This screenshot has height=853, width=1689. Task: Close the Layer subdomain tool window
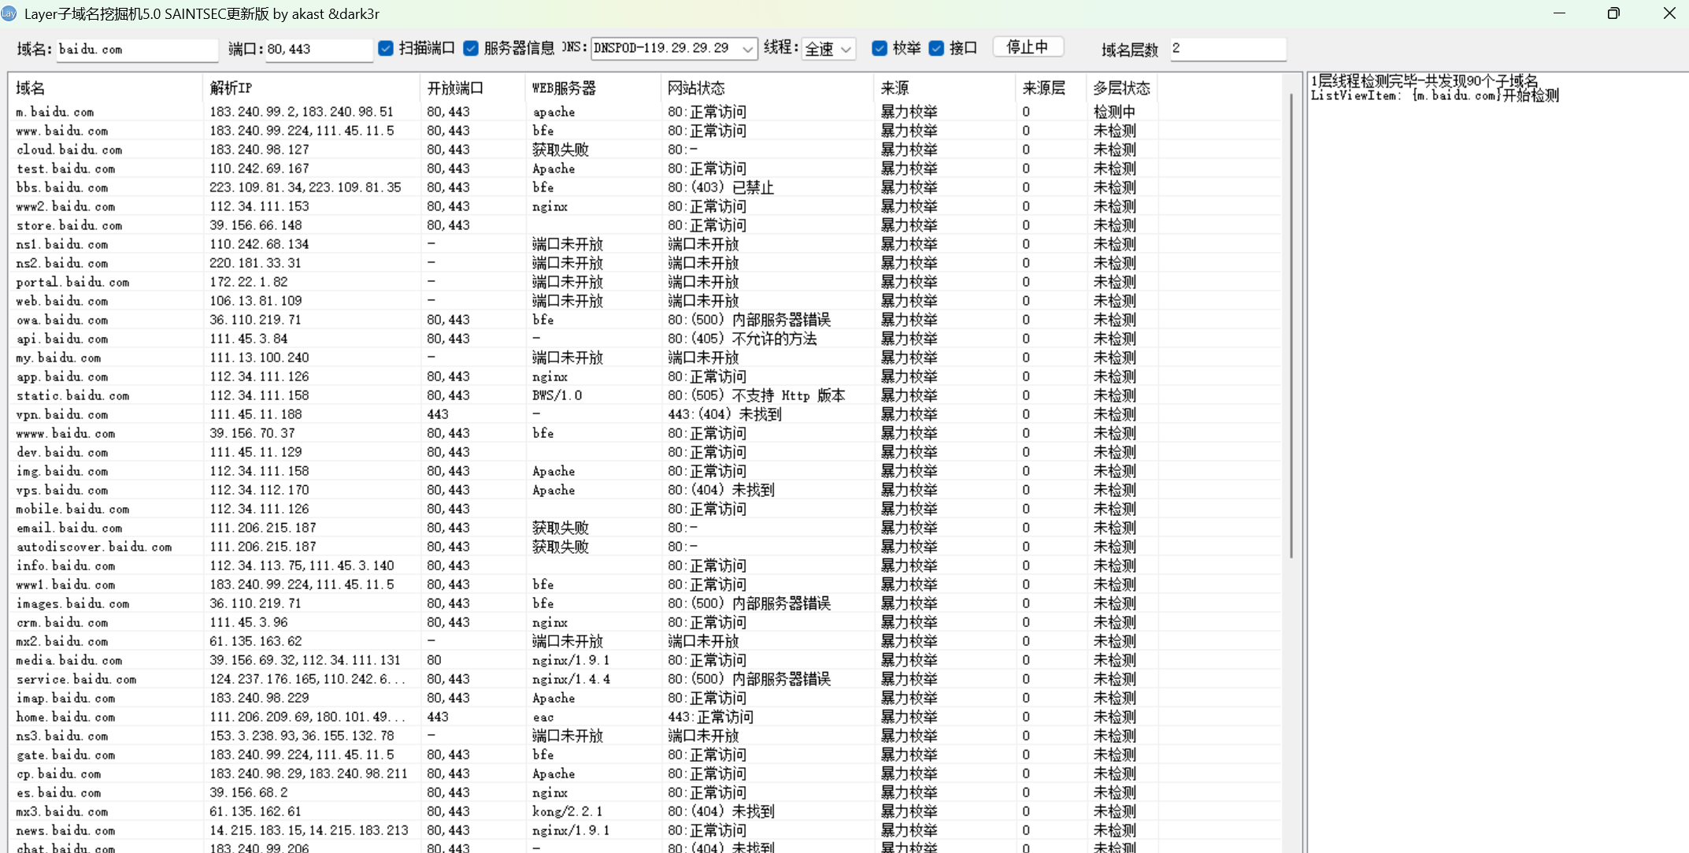point(1669,13)
